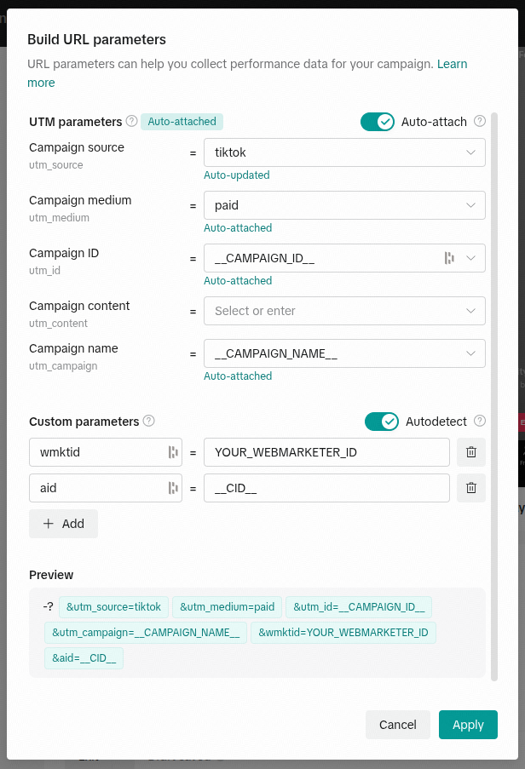Show help tooltip for UTM parameters

(131, 121)
